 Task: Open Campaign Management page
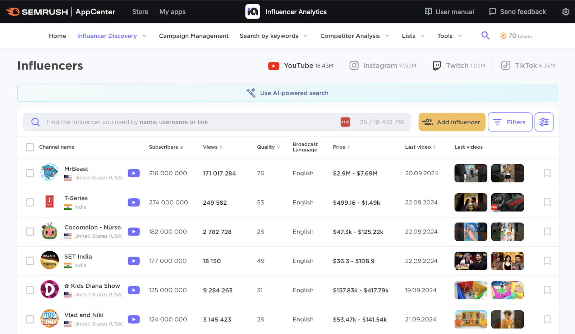coord(194,36)
